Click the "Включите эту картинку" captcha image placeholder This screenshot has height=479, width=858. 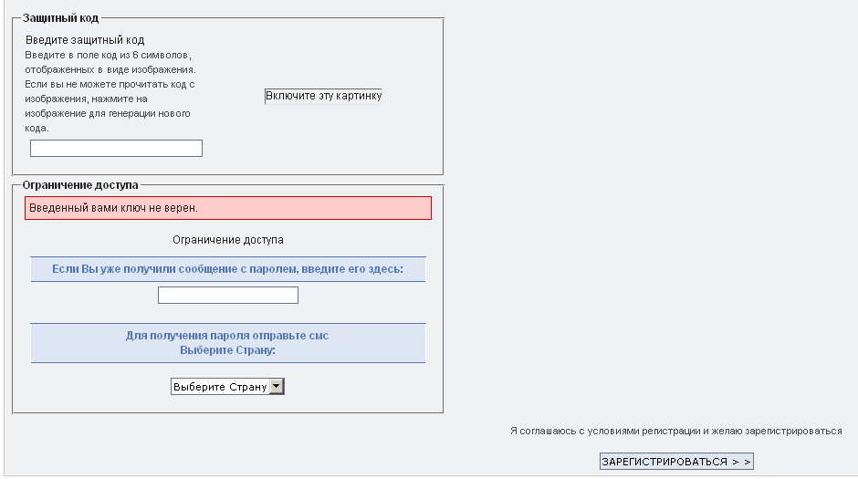coord(323,96)
